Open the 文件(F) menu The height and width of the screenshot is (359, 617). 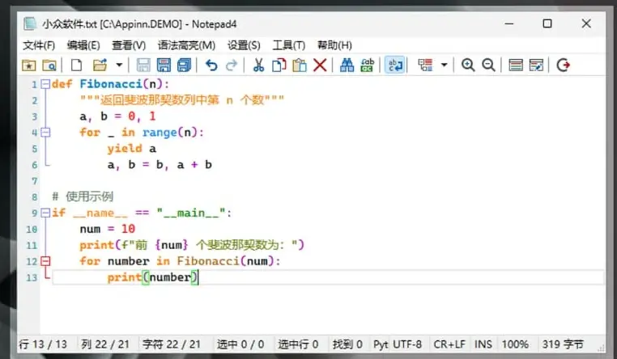coord(39,45)
